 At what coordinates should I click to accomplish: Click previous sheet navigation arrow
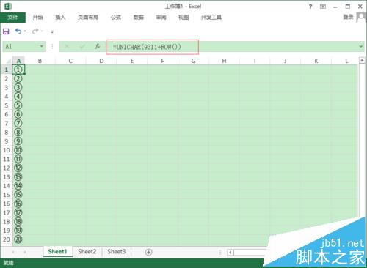pos(12,252)
